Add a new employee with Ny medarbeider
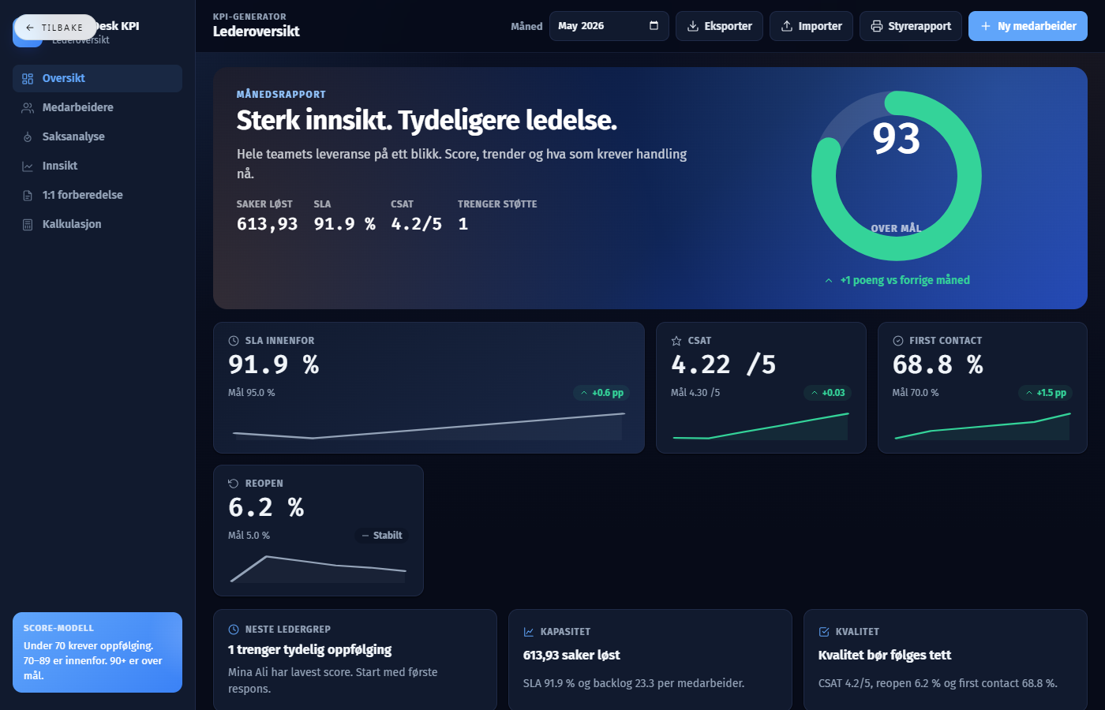The image size is (1105, 710). point(1028,26)
